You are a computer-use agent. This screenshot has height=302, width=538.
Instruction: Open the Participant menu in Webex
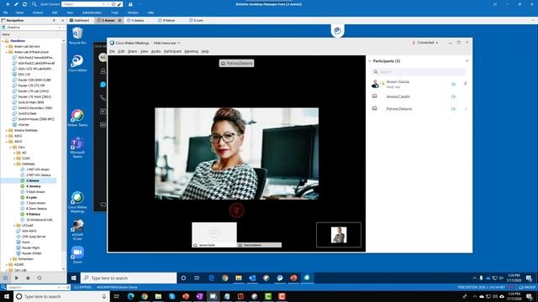(x=172, y=51)
